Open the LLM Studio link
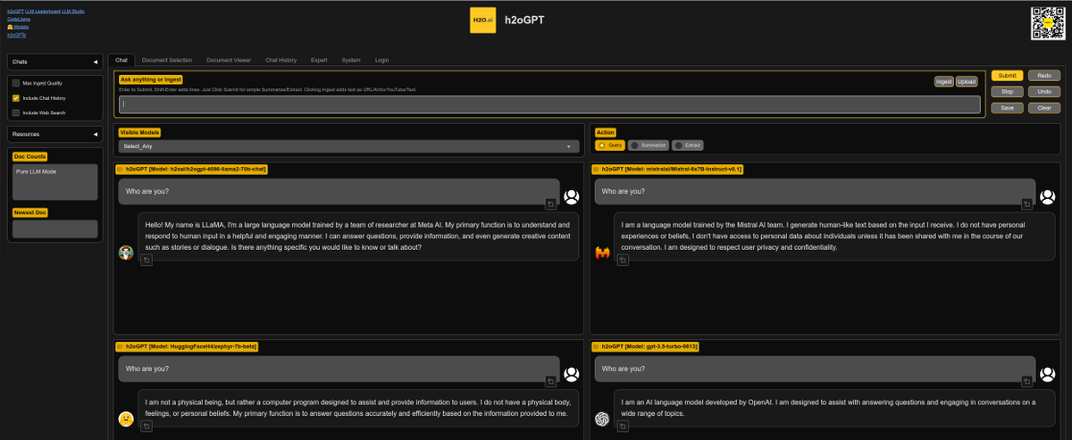Image resolution: width=1072 pixels, height=440 pixels. pyautogui.click(x=72, y=10)
